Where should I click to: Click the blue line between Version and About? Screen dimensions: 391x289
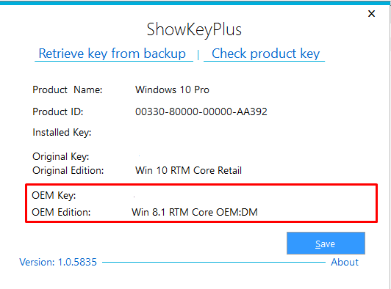pyautogui.click(x=214, y=262)
